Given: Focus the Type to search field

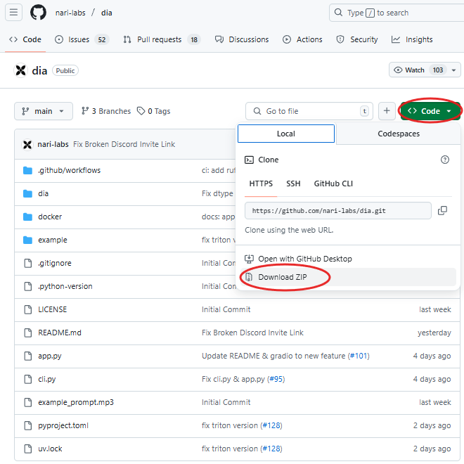Looking at the screenshot, I should pos(397,13).
